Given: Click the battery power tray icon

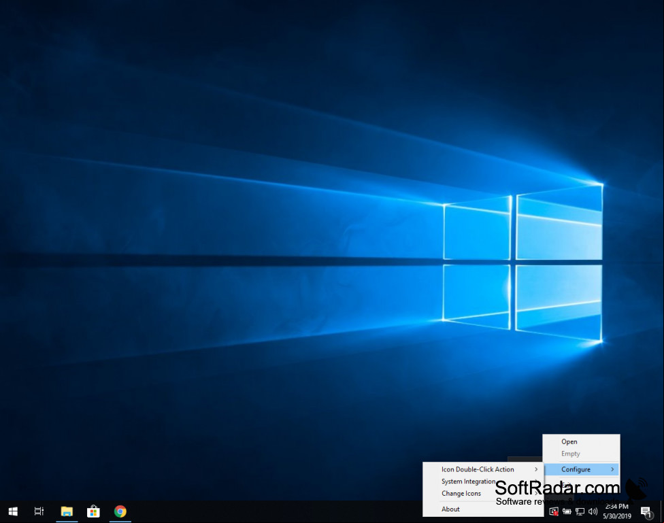Looking at the screenshot, I should (x=567, y=511).
